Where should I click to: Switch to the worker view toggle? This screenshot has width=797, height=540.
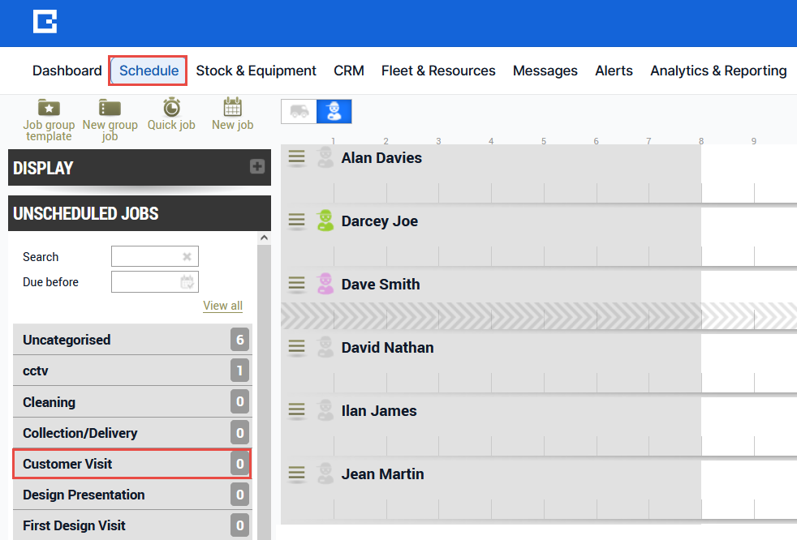[x=334, y=111]
